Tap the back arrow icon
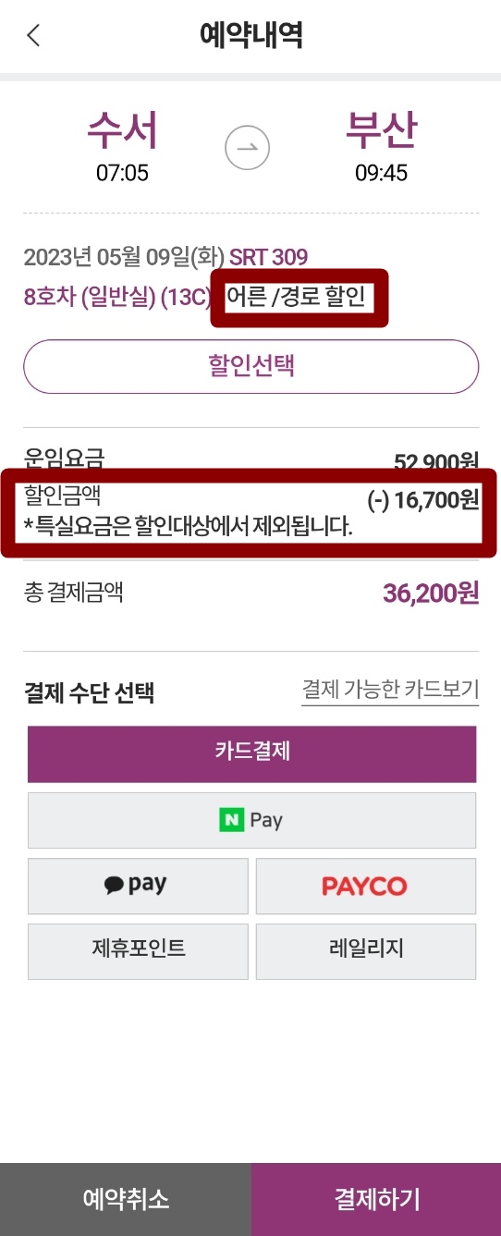The height and width of the screenshot is (1236, 501). tap(33, 36)
